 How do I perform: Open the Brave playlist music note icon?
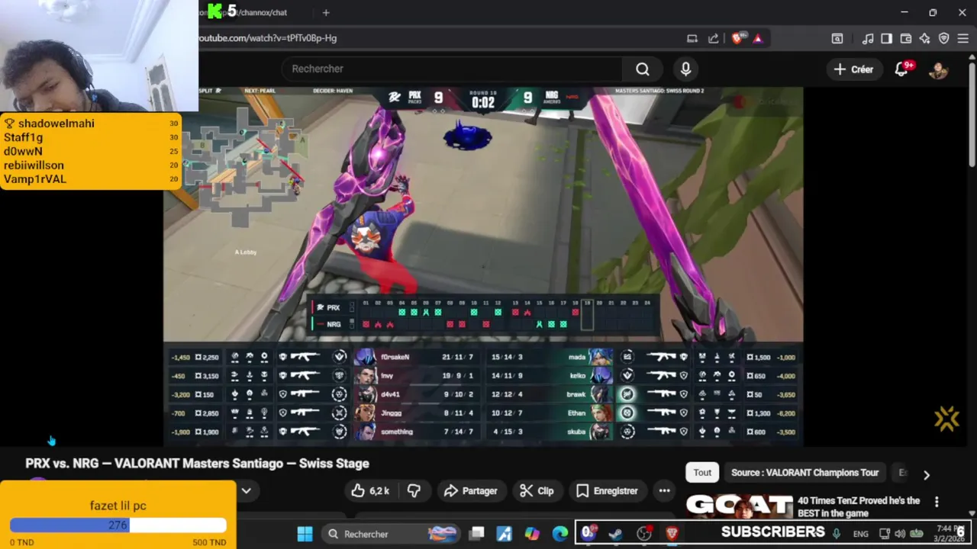[x=869, y=38]
